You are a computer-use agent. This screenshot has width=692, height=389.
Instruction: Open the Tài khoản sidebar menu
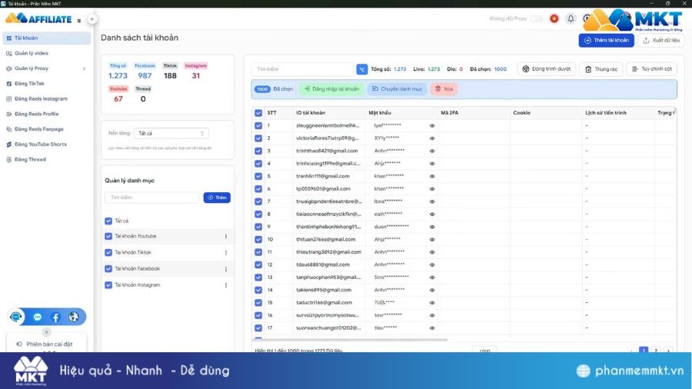pyautogui.click(x=46, y=38)
